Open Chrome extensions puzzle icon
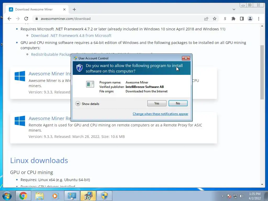The height and width of the screenshot is (201, 268). (x=233, y=19)
